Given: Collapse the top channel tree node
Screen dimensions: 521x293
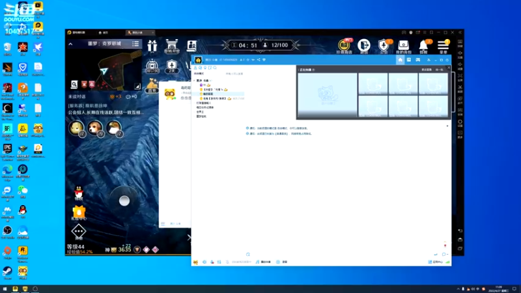Looking at the screenshot, I should point(195,81).
